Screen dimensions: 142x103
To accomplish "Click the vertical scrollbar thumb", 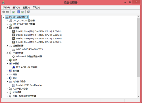I will click(x=138, y=48).
